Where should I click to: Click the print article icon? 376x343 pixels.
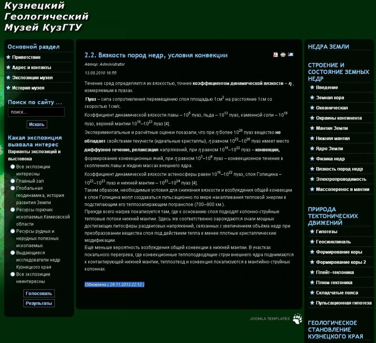click(283, 55)
